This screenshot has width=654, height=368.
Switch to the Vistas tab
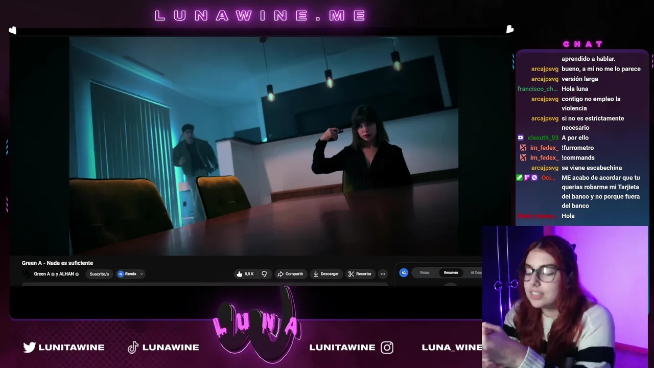[425, 273]
